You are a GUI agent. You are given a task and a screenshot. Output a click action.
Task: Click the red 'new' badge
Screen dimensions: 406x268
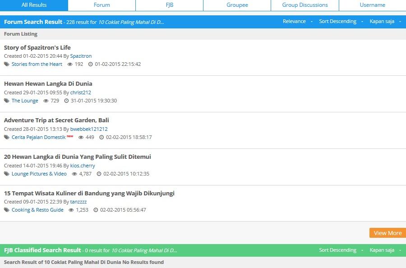pos(70,136)
